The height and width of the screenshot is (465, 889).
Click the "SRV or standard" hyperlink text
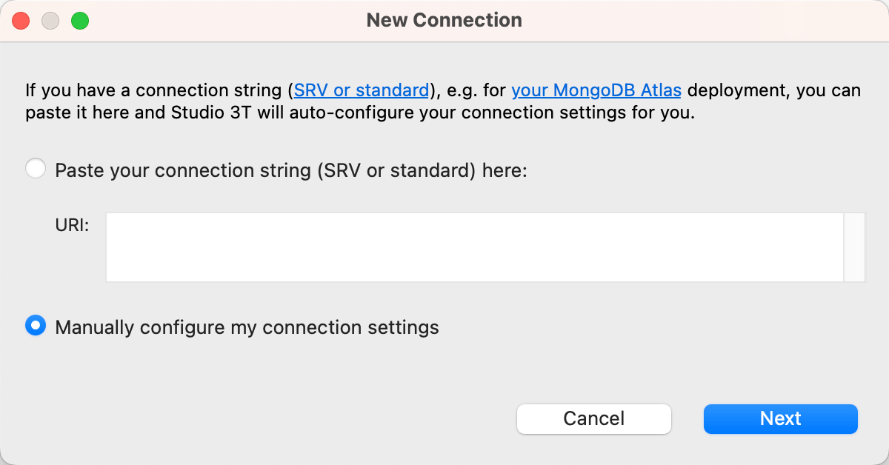[x=361, y=90]
